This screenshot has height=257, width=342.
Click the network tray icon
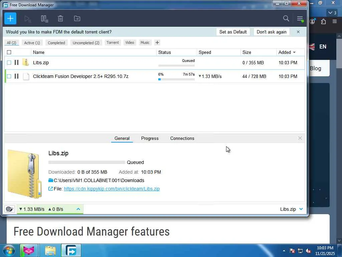pos(300,251)
